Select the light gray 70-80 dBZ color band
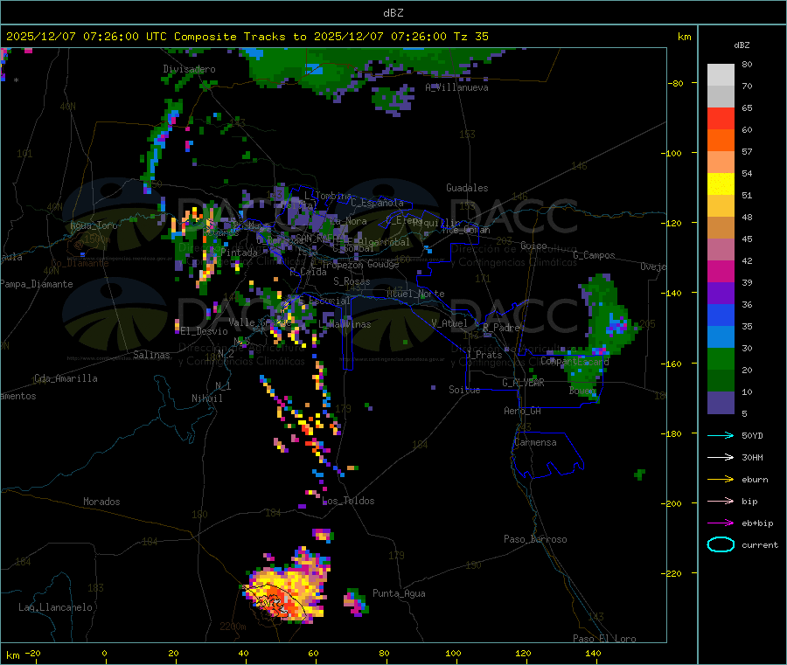Image resolution: width=787 pixels, height=665 pixels. point(721,75)
